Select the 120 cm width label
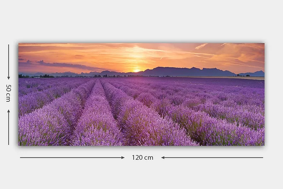This screenshot has height=189, width=283. [143, 157]
